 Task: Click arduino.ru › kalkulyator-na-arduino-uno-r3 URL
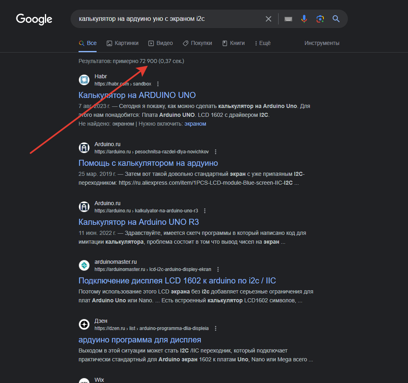click(x=146, y=211)
